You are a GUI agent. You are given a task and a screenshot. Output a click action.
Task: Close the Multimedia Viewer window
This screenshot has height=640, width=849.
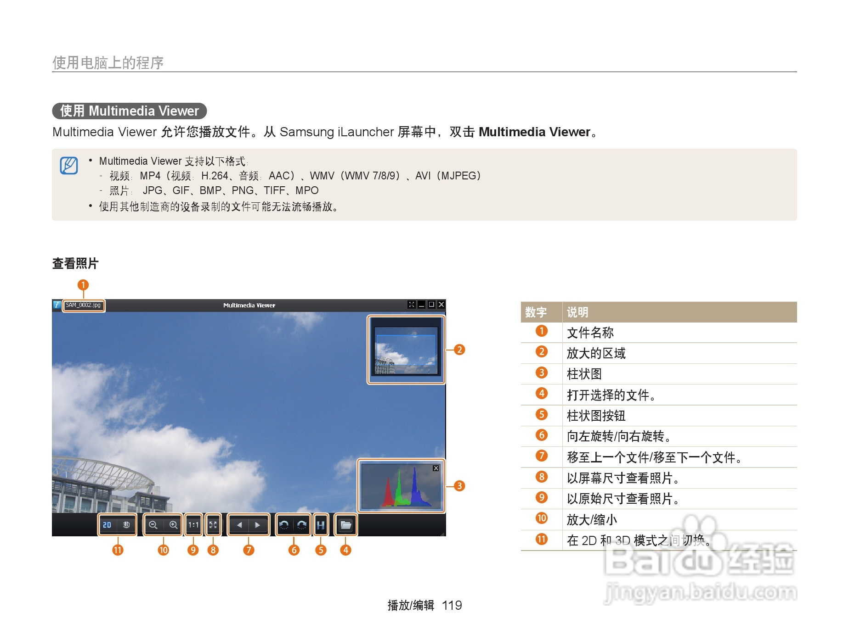coord(441,305)
